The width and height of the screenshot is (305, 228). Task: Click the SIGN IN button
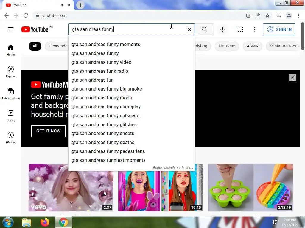[x=279, y=29]
